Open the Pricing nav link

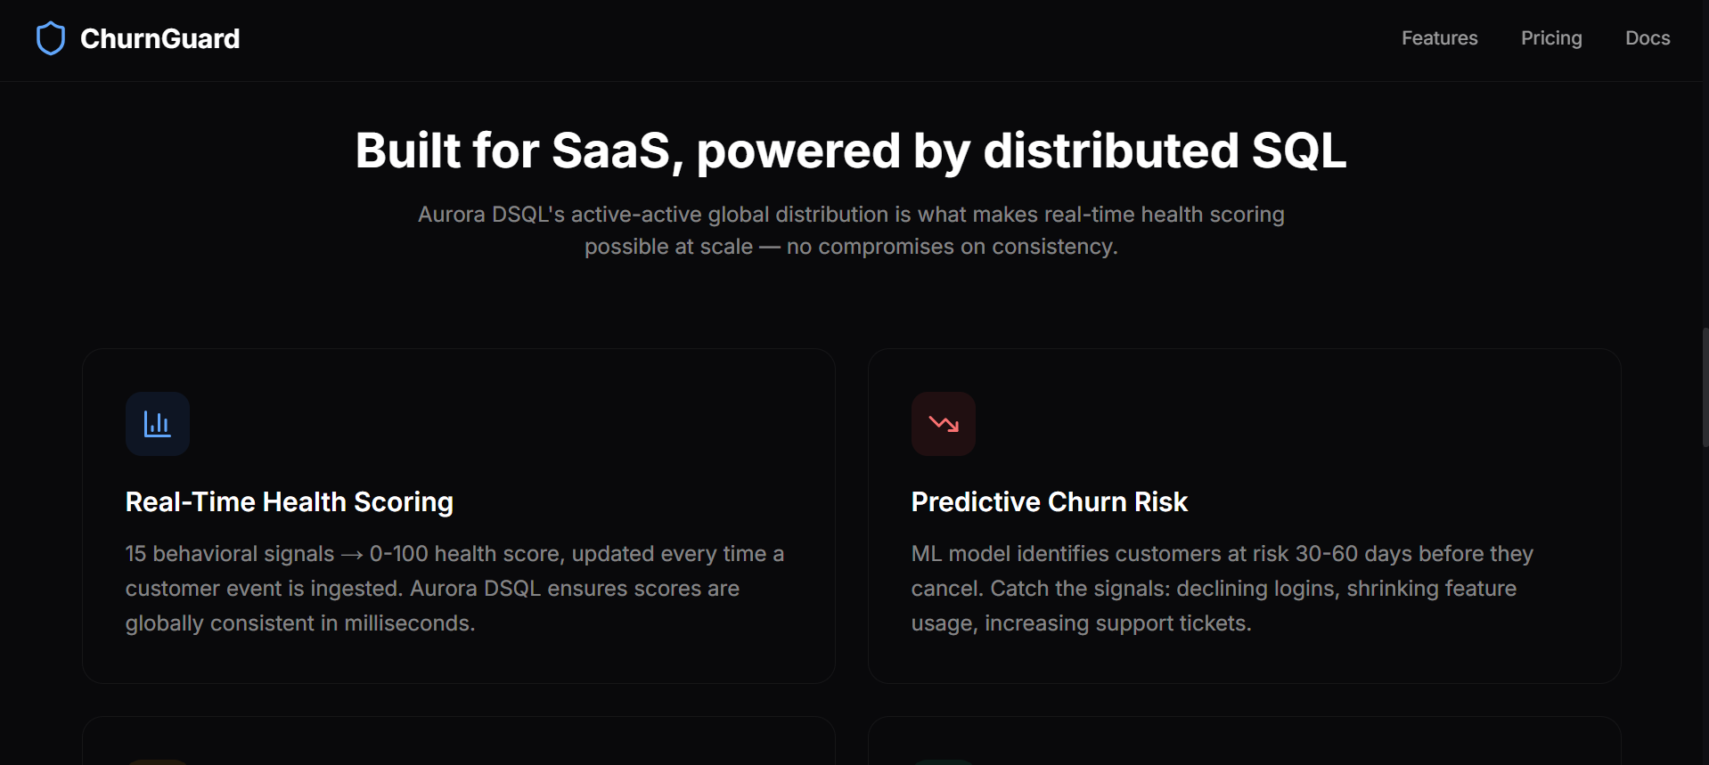click(1551, 38)
